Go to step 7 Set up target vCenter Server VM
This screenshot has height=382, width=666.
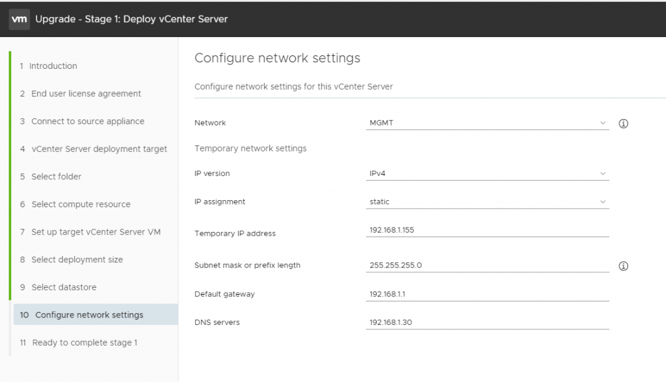90,232
